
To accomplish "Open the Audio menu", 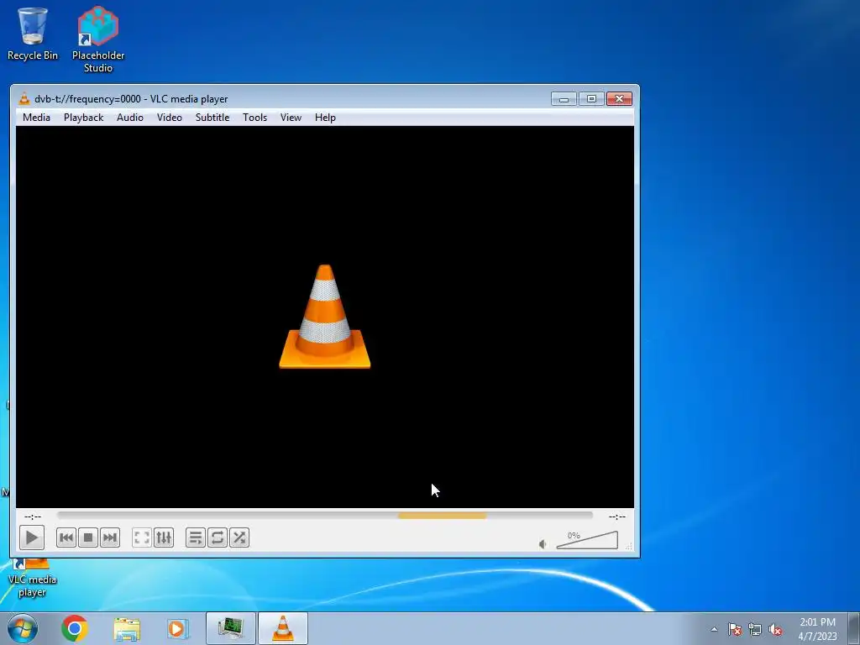I will tap(130, 118).
